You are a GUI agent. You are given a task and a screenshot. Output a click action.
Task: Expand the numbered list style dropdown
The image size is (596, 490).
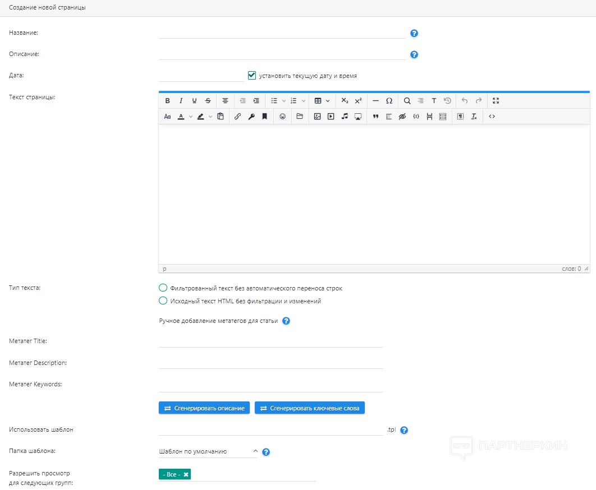pos(303,101)
